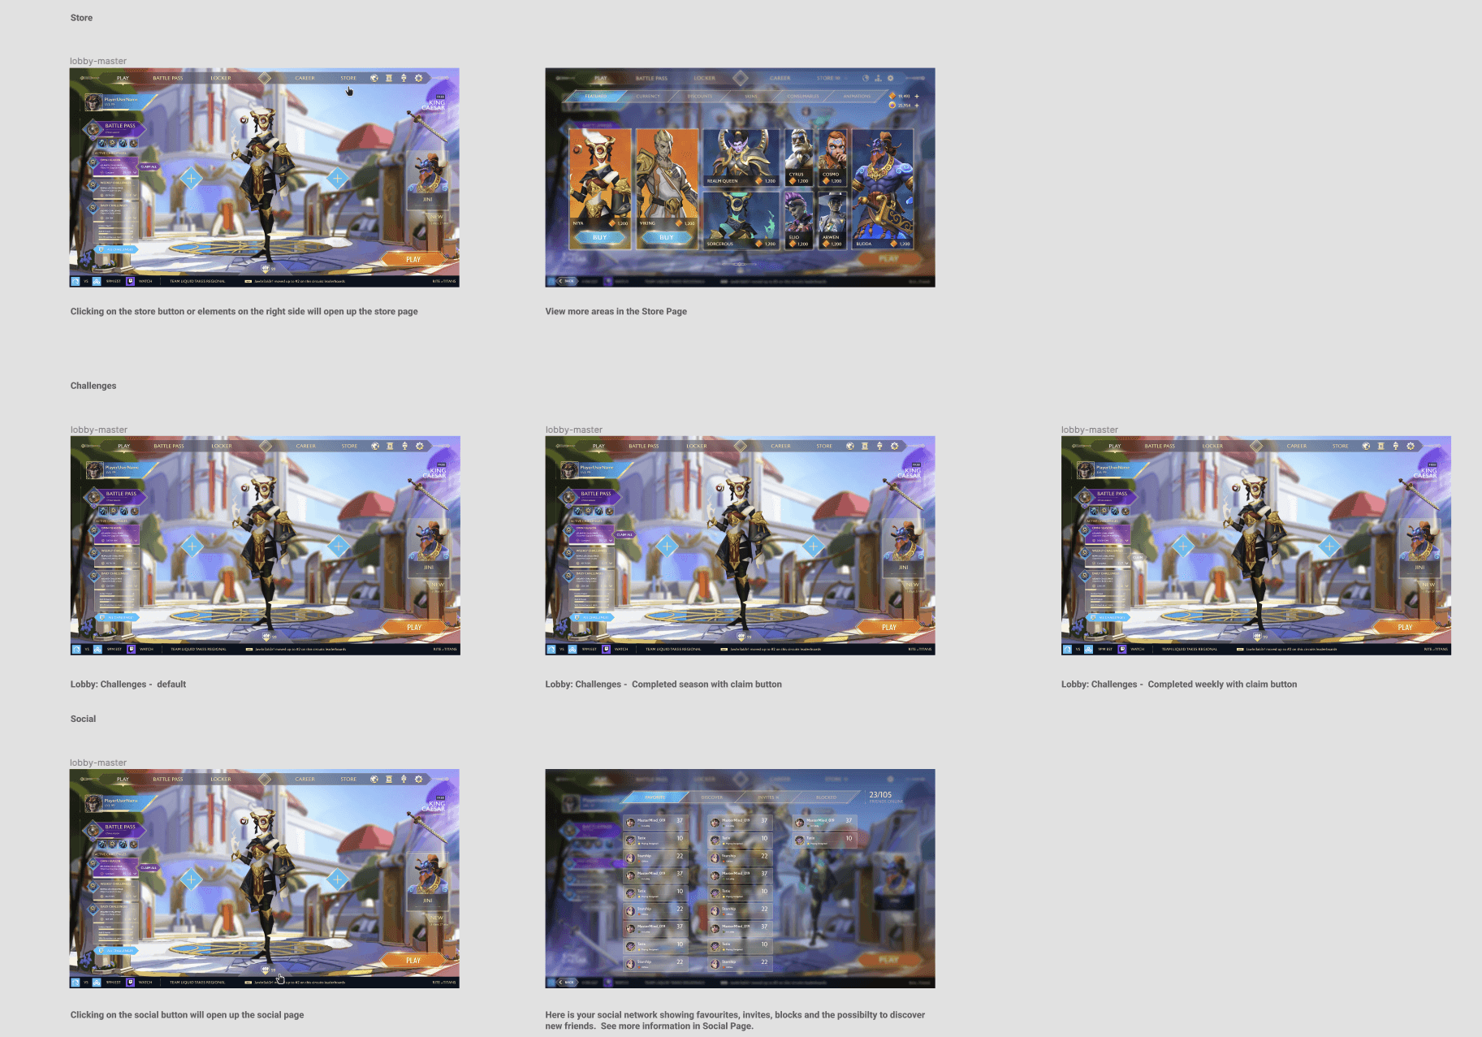The width and height of the screenshot is (1482, 1037).
Task: Open globe icon in Store section lobby frame
Action: point(374,78)
